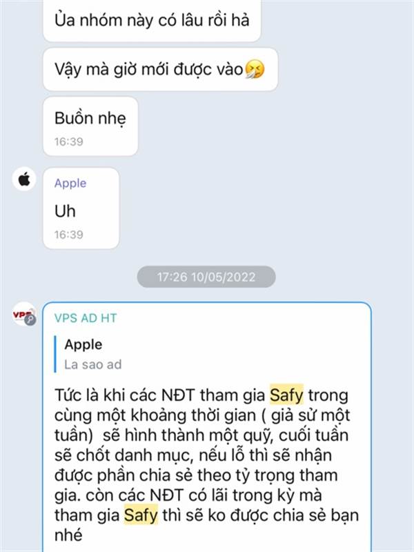Tap the Apple logo avatar
414x552 pixels.
24,179
